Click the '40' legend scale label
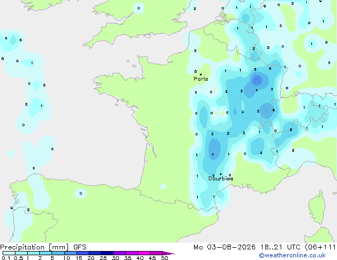337x260 pixels. click(140, 258)
